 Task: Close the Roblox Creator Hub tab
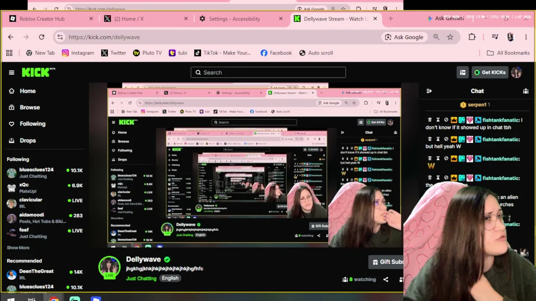click(91, 19)
